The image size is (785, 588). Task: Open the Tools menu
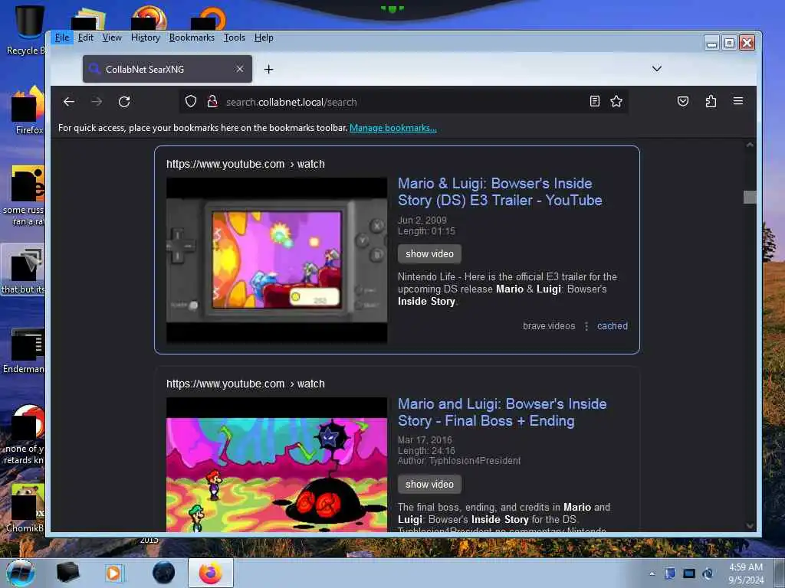tap(235, 38)
